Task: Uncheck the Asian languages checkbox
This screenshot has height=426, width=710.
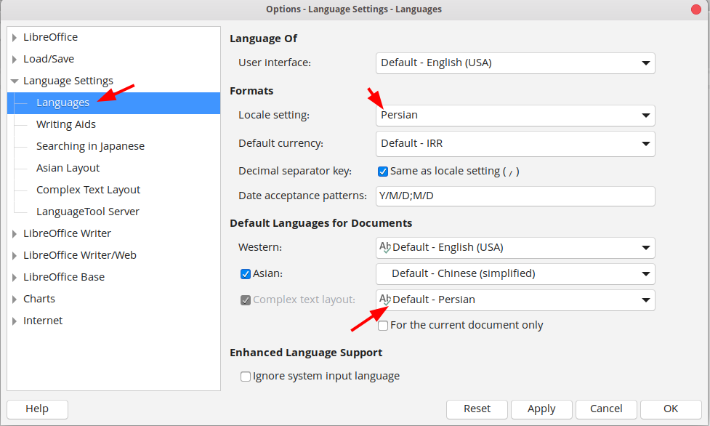Action: [x=246, y=274]
